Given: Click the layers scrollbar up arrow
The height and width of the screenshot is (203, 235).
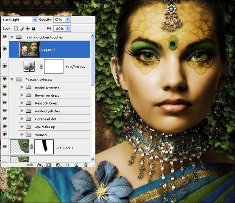Looking at the screenshot, I should [x=92, y=36].
